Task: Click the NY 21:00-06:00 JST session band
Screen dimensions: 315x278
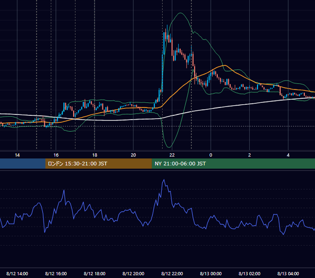Action: (233, 164)
